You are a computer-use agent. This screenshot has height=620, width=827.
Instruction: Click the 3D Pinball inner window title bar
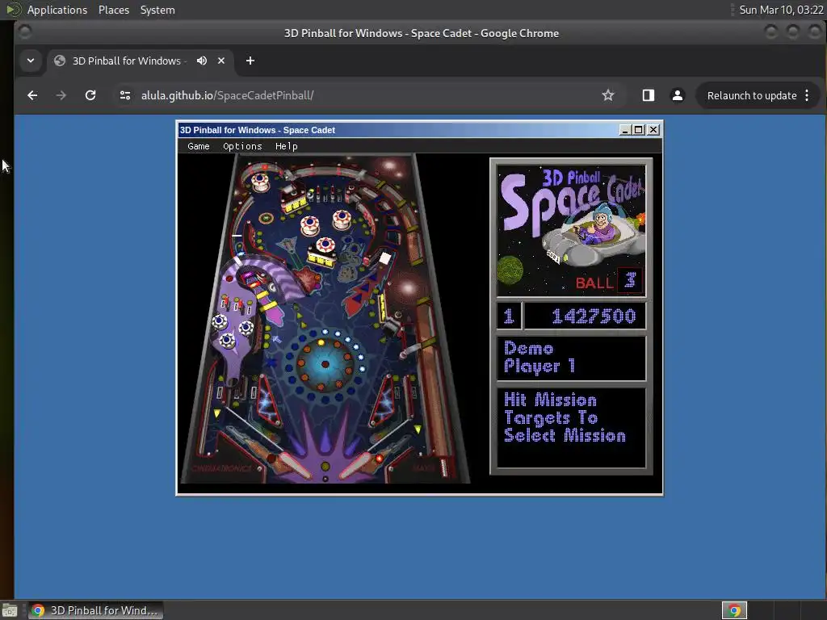[398, 130]
